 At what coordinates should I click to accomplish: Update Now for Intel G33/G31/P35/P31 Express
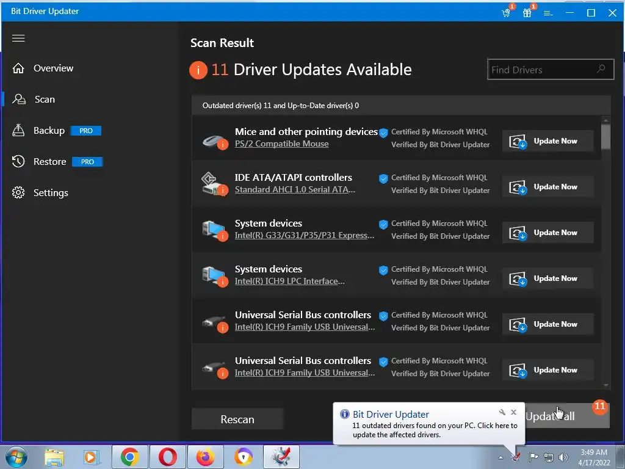[547, 233]
